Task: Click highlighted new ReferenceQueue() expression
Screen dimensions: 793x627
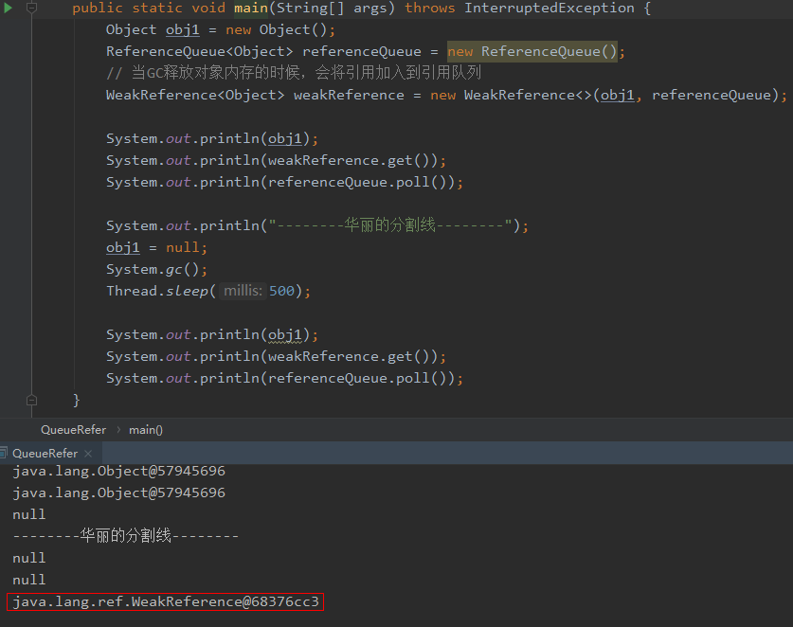Action: pos(532,51)
